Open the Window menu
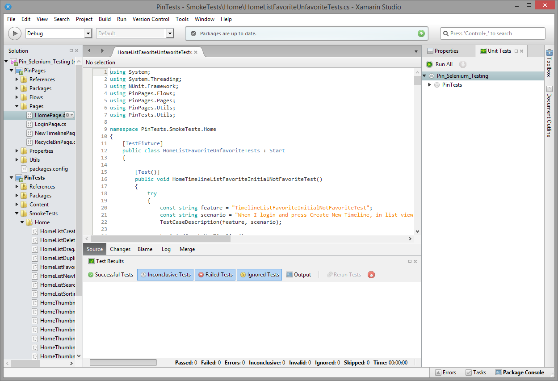558x381 pixels. 205,19
